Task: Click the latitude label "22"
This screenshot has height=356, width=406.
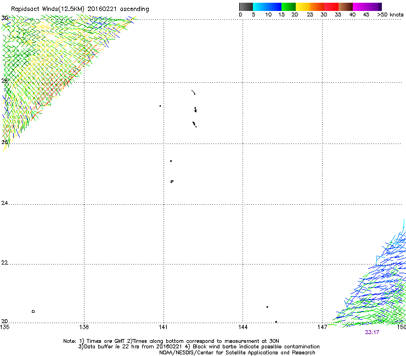Action: (x=4, y=263)
